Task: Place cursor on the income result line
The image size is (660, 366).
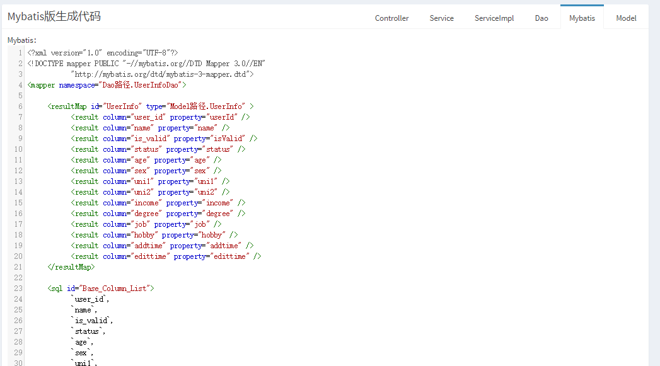Action: click(158, 203)
